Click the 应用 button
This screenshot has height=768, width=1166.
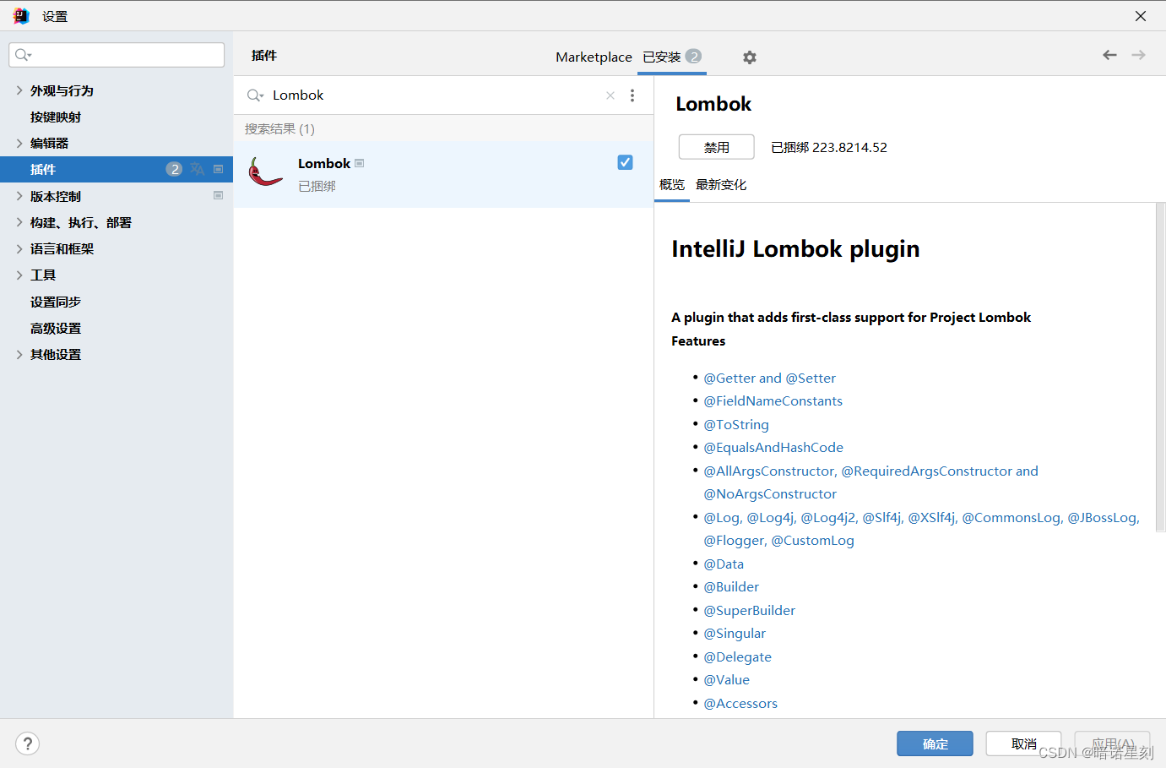(x=1112, y=743)
